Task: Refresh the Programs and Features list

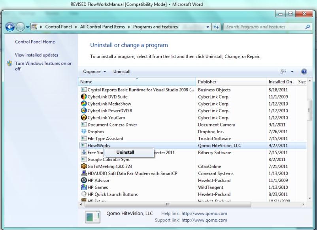Action: coord(216,27)
